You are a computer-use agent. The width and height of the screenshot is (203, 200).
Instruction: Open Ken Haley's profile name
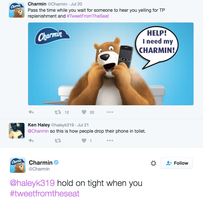point(39,125)
